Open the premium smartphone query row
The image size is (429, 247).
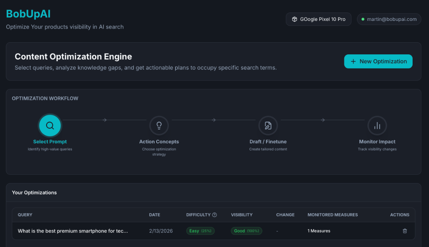[x=73, y=231]
